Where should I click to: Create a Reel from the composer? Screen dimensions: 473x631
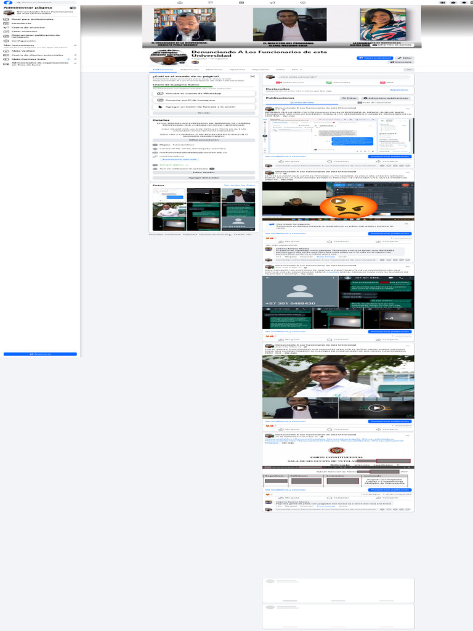tap(387, 83)
